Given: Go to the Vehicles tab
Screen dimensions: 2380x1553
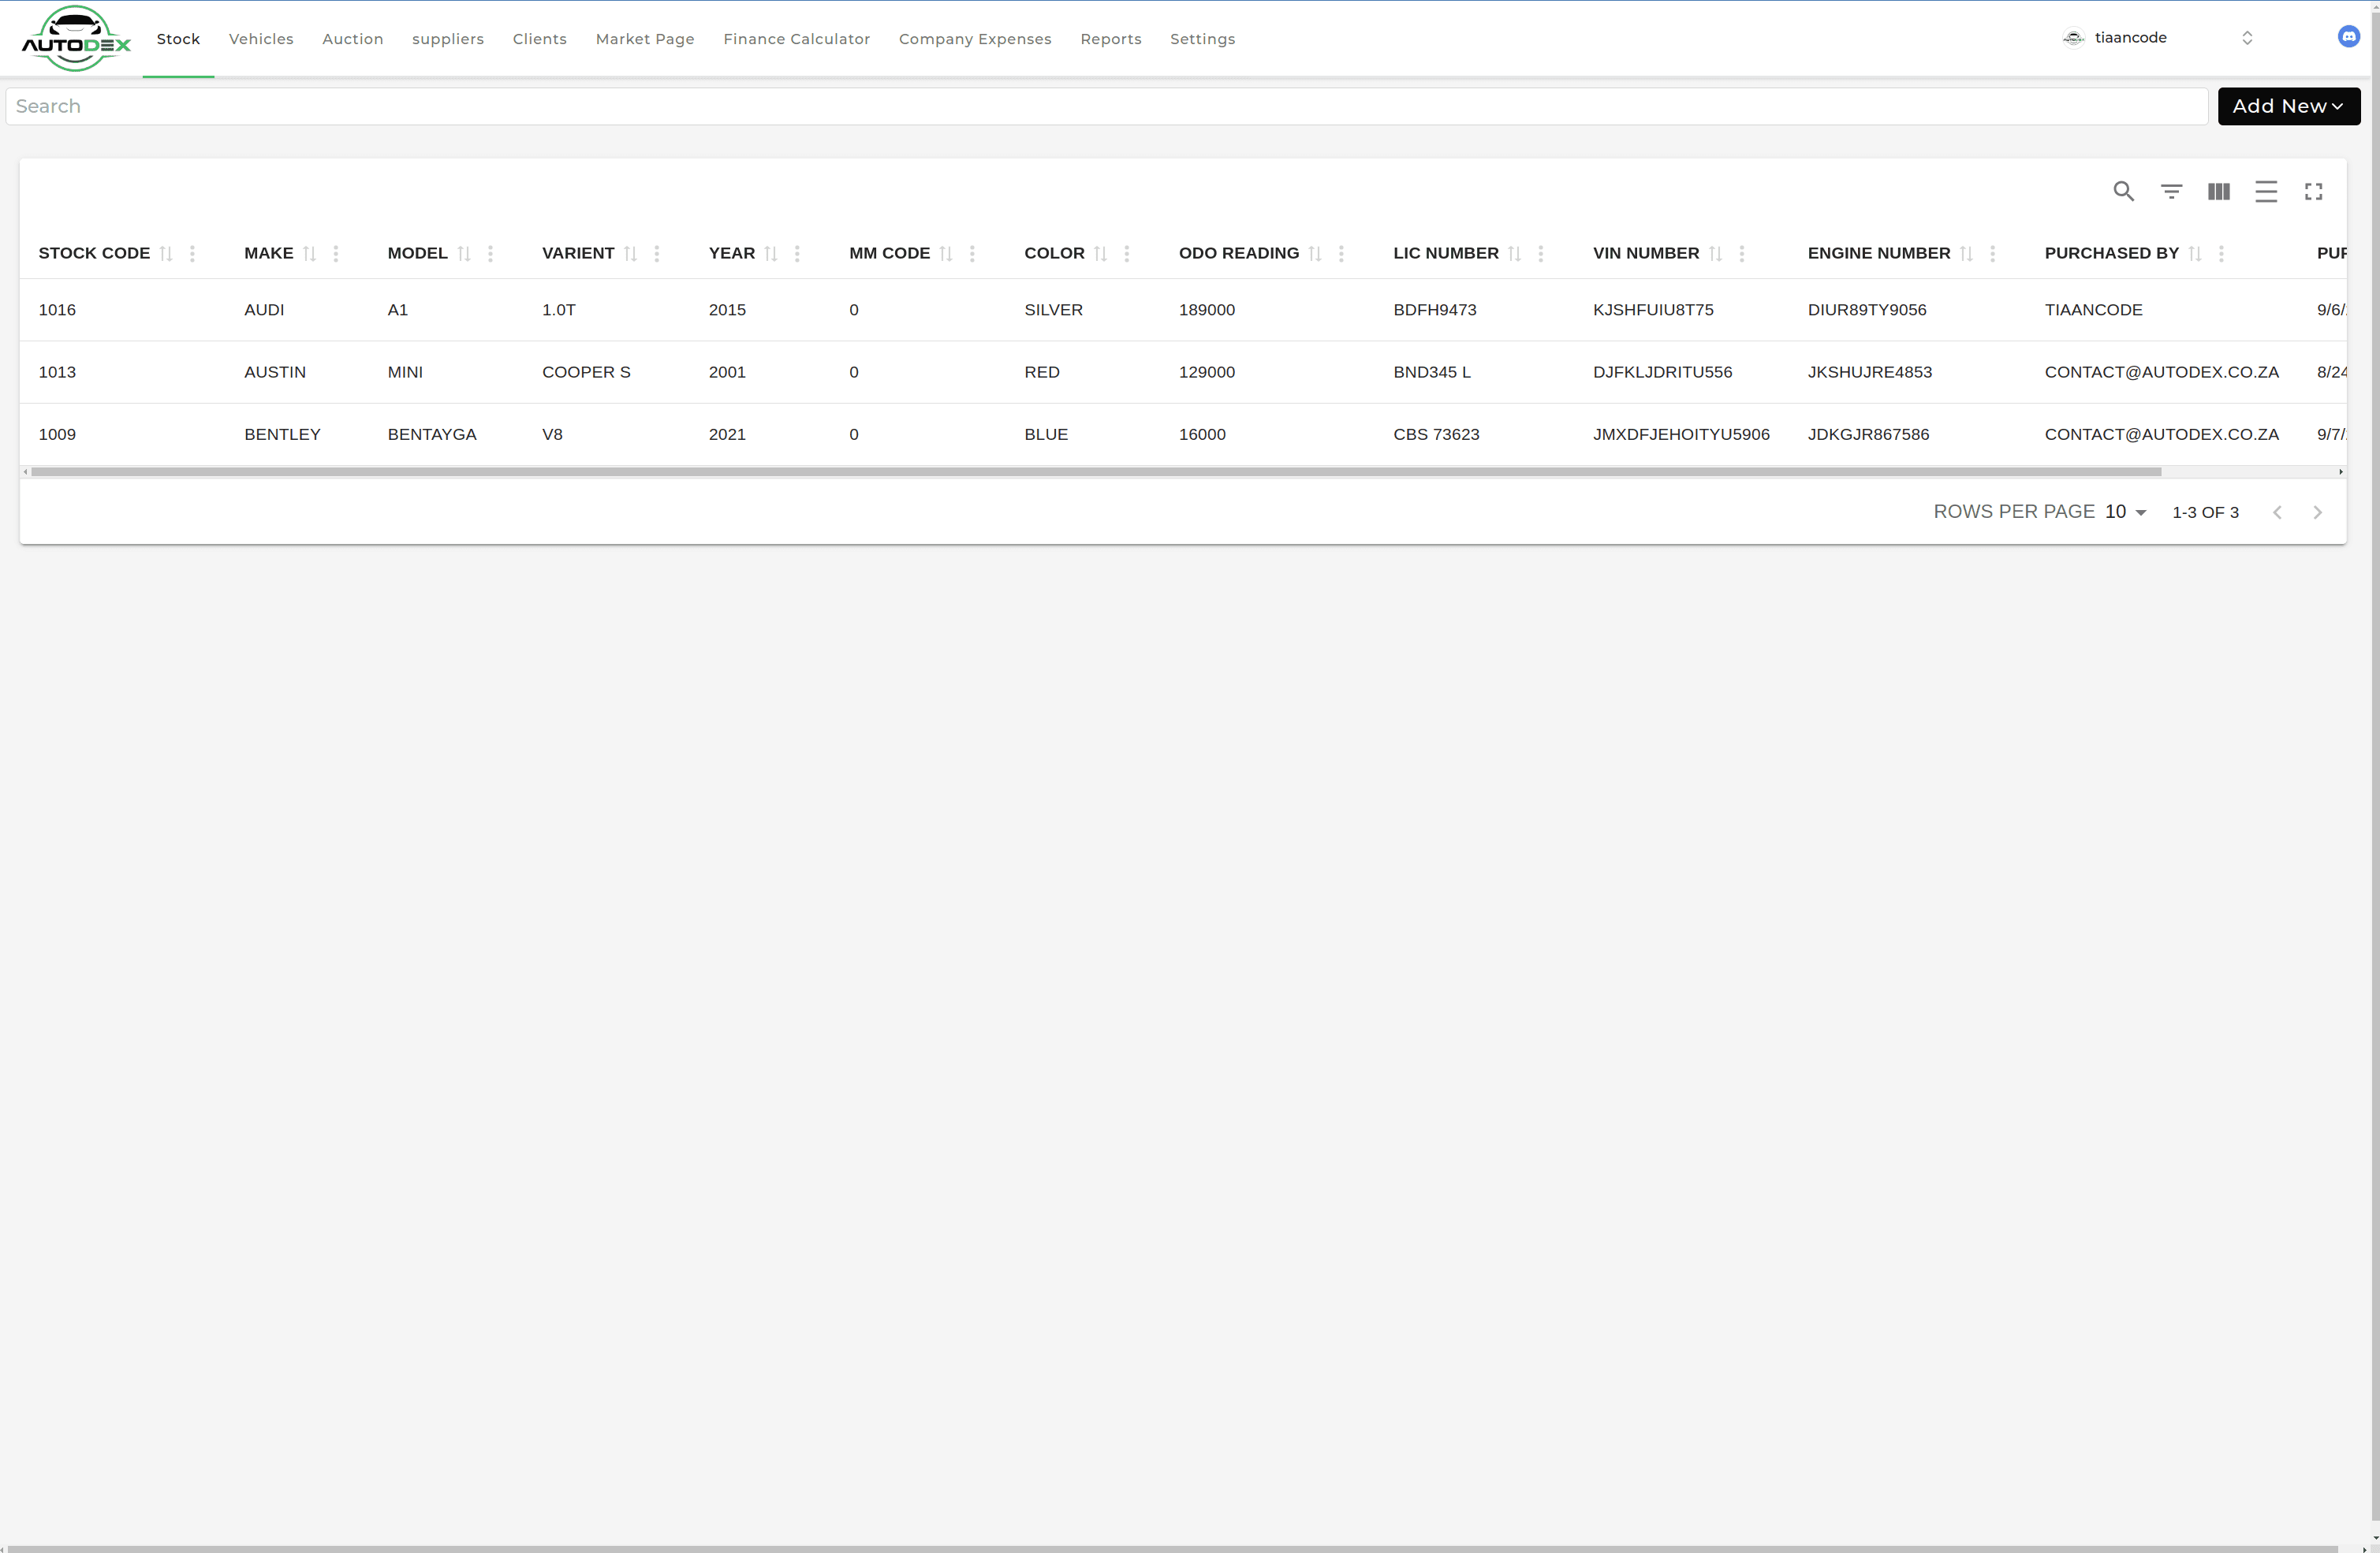Looking at the screenshot, I should point(261,39).
